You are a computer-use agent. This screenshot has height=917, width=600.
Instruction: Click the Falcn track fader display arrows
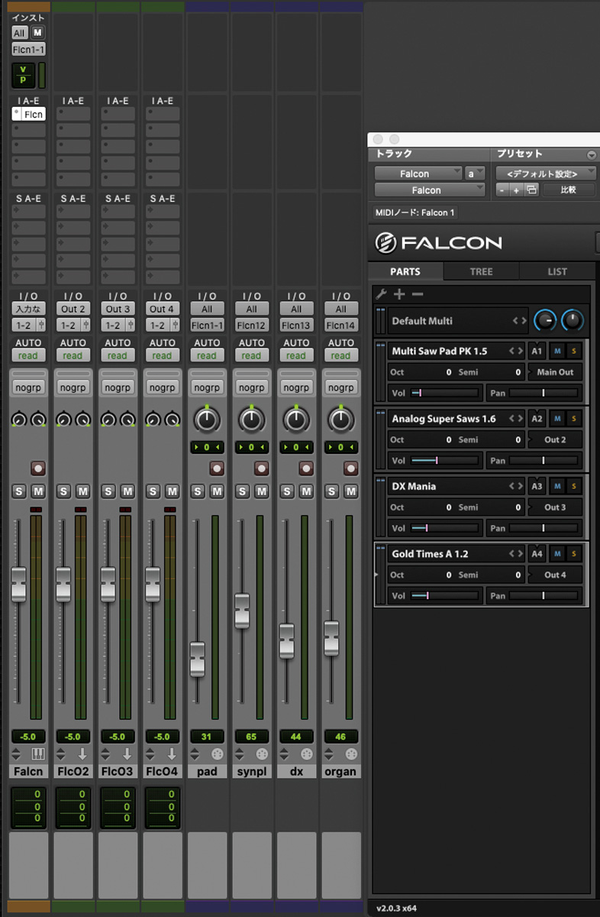[x=17, y=754]
